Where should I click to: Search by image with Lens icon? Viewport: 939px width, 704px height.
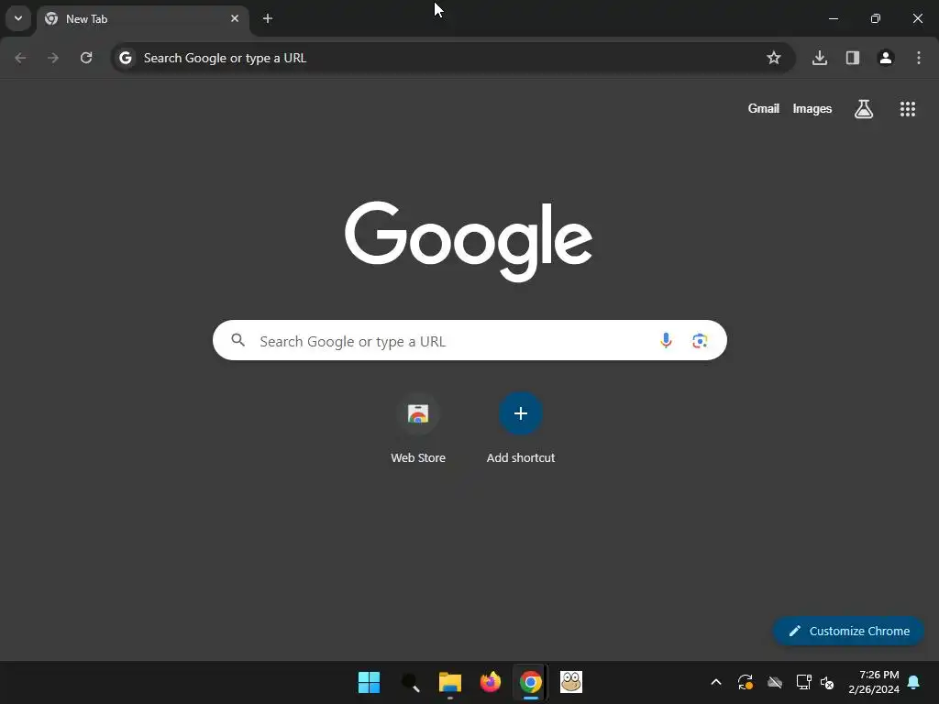click(700, 341)
